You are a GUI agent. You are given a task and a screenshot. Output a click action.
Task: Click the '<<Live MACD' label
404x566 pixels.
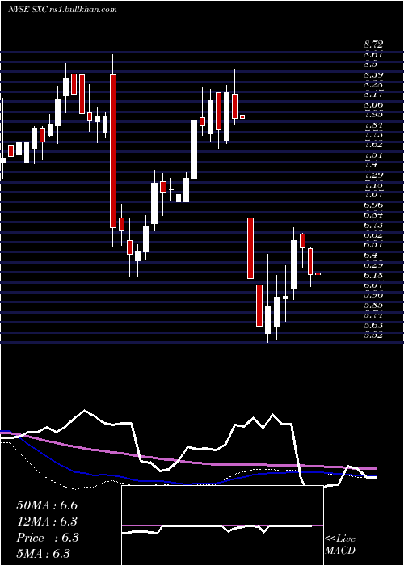click(340, 545)
